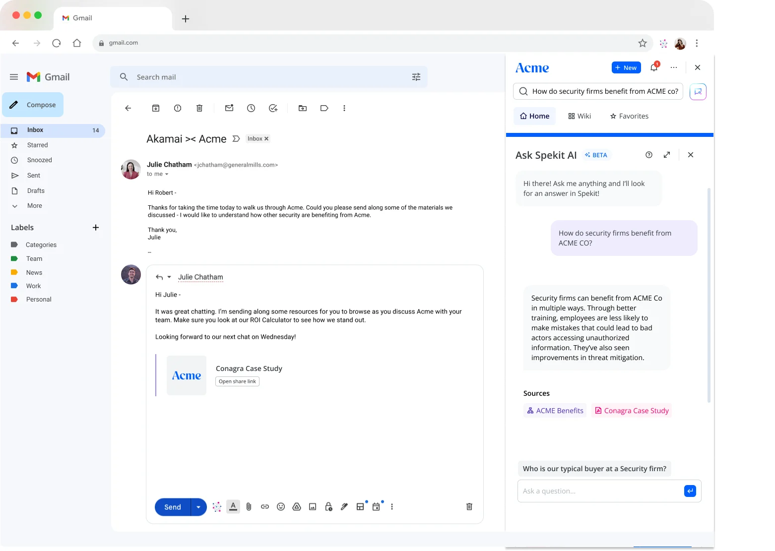
Task: Snooze this conversation via clock icon
Action: (x=251, y=108)
